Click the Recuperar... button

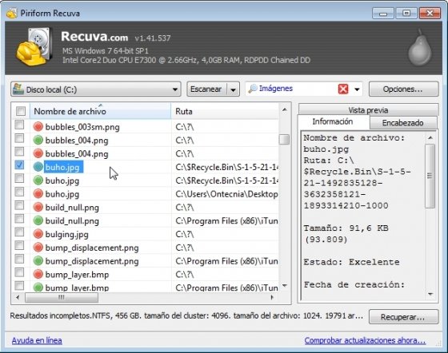pyautogui.click(x=403, y=317)
